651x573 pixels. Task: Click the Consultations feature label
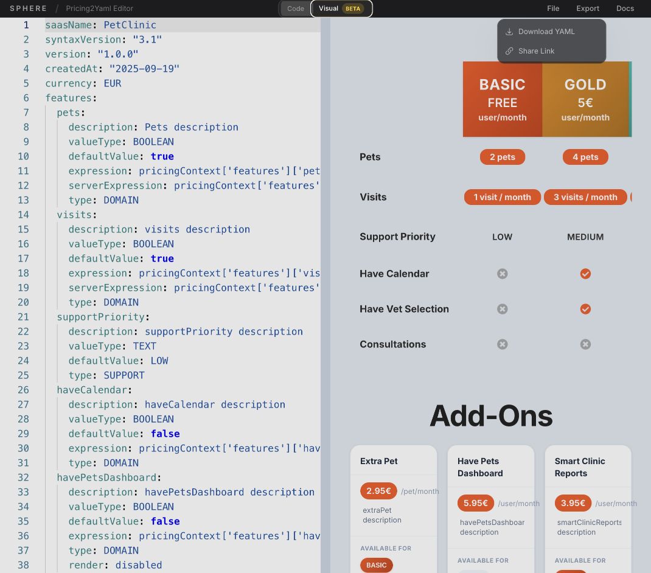[x=393, y=344]
